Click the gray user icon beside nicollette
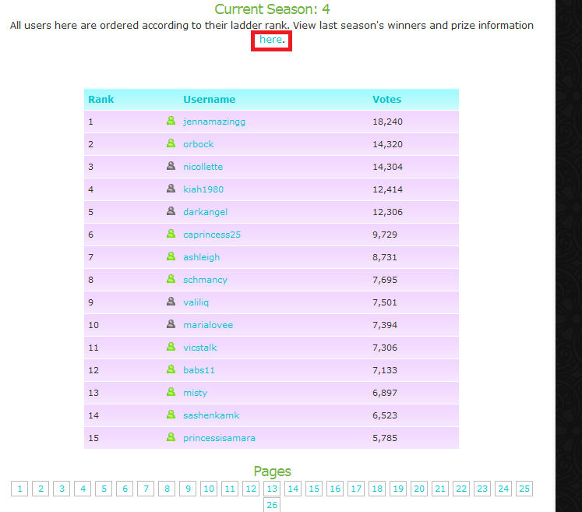Image resolution: width=582 pixels, height=512 pixels. pyautogui.click(x=171, y=166)
